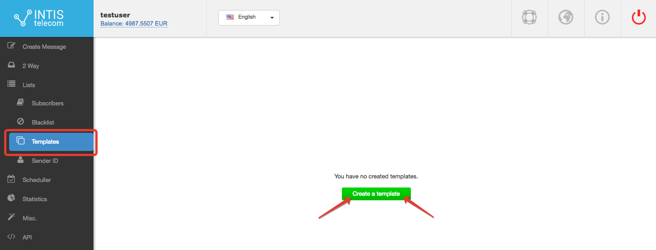Image resolution: width=656 pixels, height=250 pixels.
Task: Click the Blacklist ban icon
Action: click(21, 122)
